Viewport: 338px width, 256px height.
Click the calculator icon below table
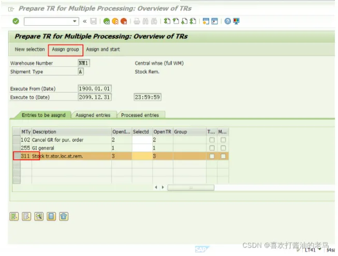click(x=51, y=216)
